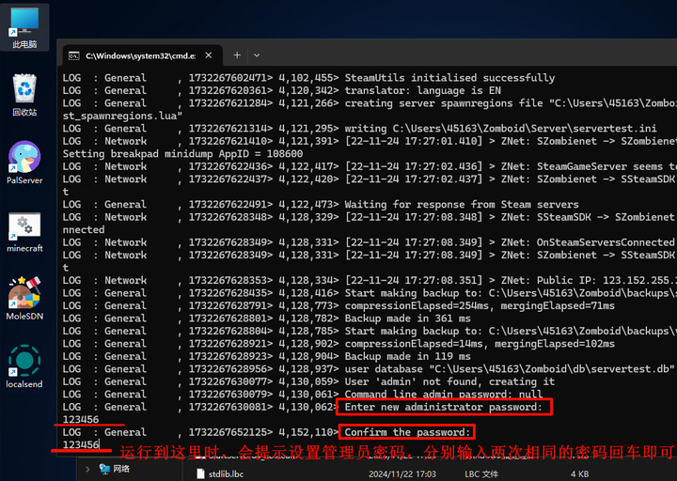Image resolution: width=677 pixels, height=481 pixels.
Task: Click the 'LBC 文件' type cell
Action: [481, 474]
